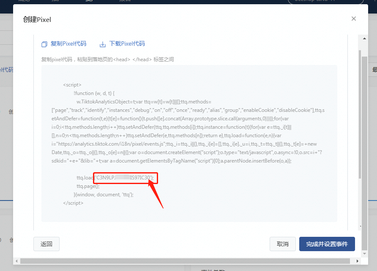Click the horizontal scrollbar right arrow
The width and height of the screenshot is (377, 271).
point(358,261)
